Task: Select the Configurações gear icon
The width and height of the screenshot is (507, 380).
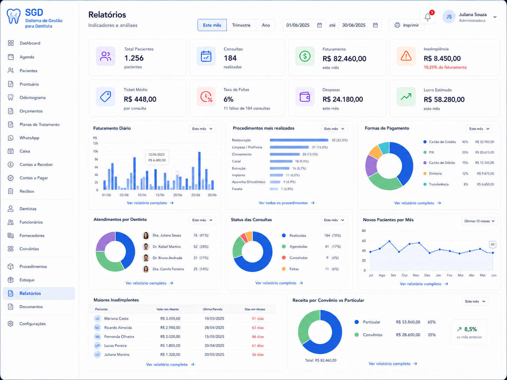Action: tap(11, 324)
